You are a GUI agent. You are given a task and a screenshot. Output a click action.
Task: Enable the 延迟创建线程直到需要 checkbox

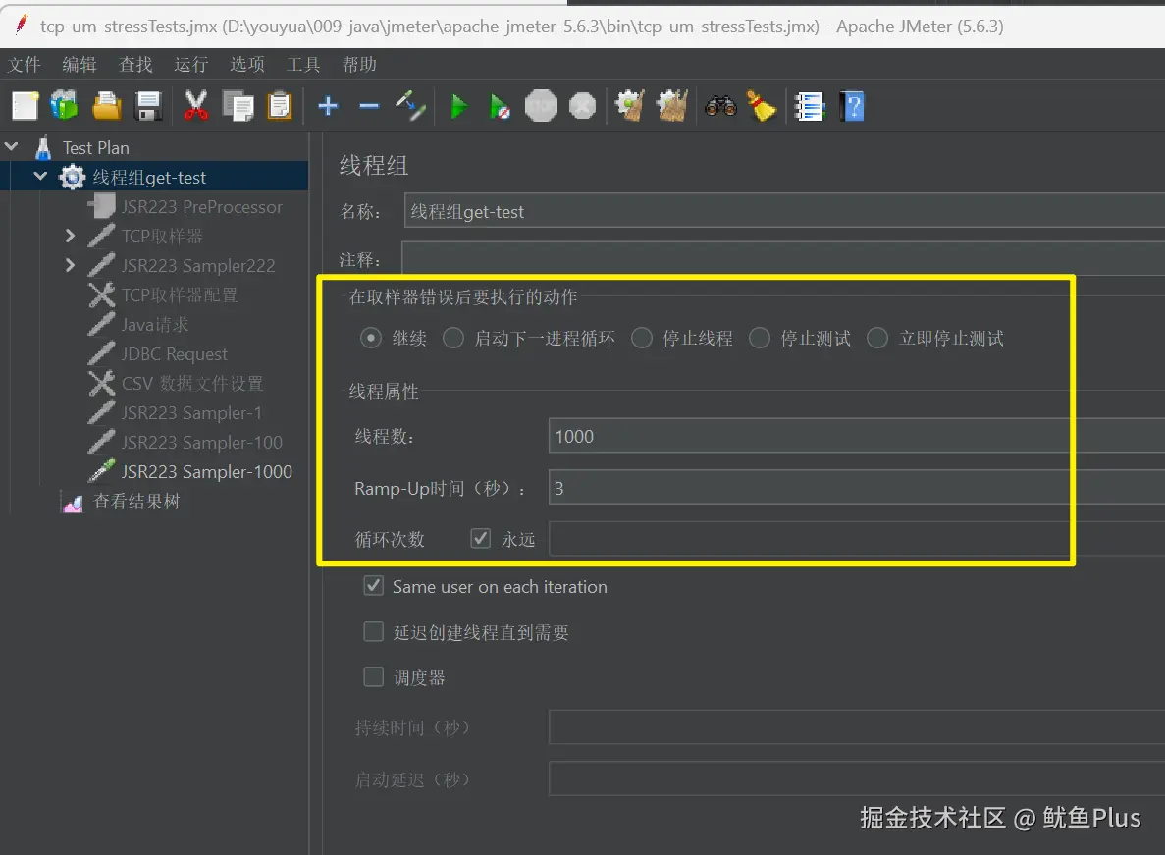(x=373, y=632)
